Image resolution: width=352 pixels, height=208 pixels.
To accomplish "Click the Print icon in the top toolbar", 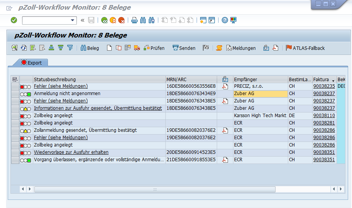I will 134,20.
